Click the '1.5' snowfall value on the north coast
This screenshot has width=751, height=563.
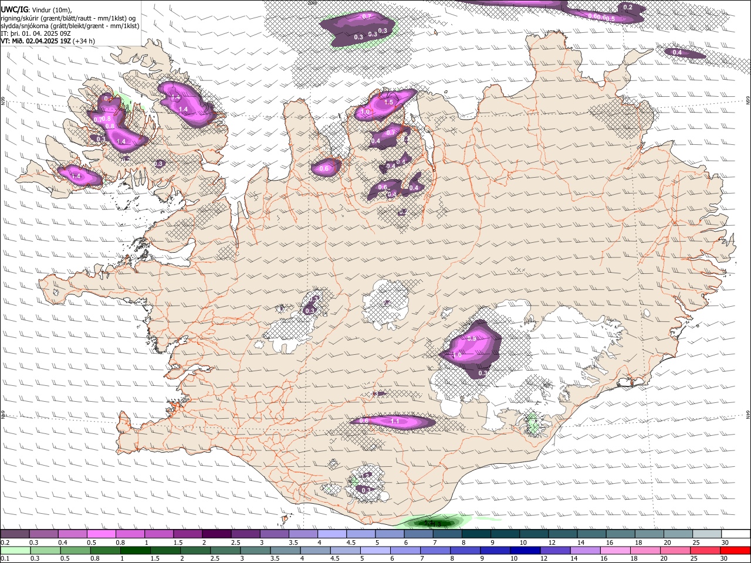pyautogui.click(x=389, y=102)
